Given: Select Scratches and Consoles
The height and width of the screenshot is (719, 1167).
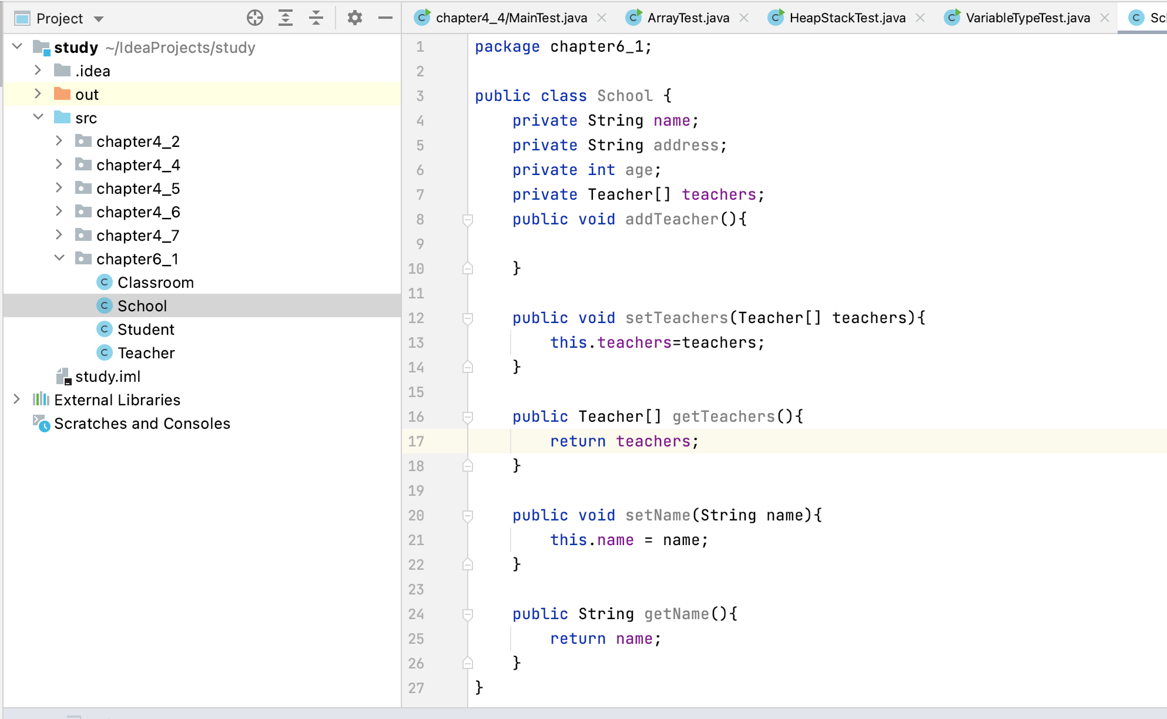Looking at the screenshot, I should tap(142, 424).
